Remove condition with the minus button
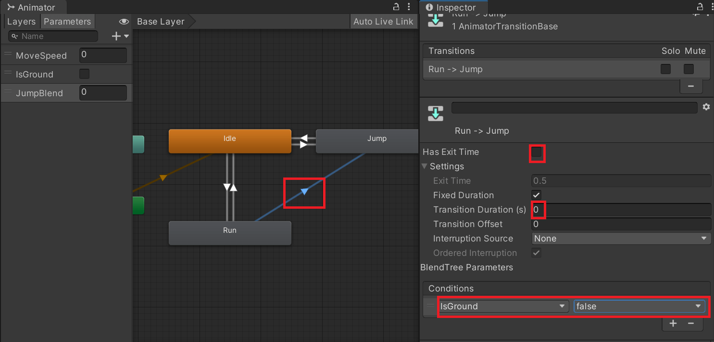 point(691,323)
